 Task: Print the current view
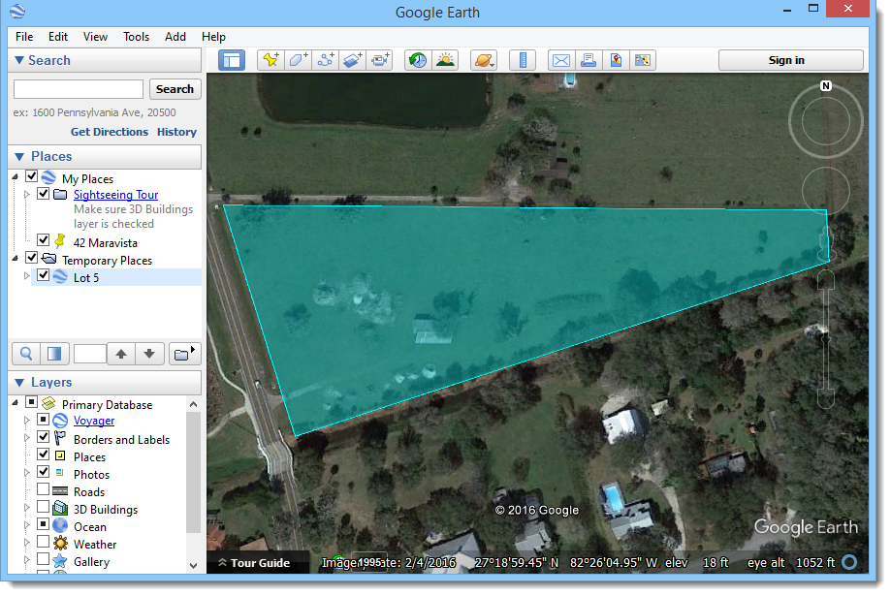pos(589,60)
